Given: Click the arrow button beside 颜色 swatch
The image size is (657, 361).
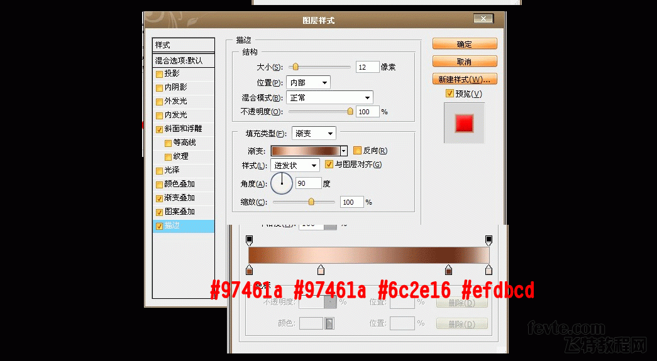Looking at the screenshot, I should [x=329, y=323].
